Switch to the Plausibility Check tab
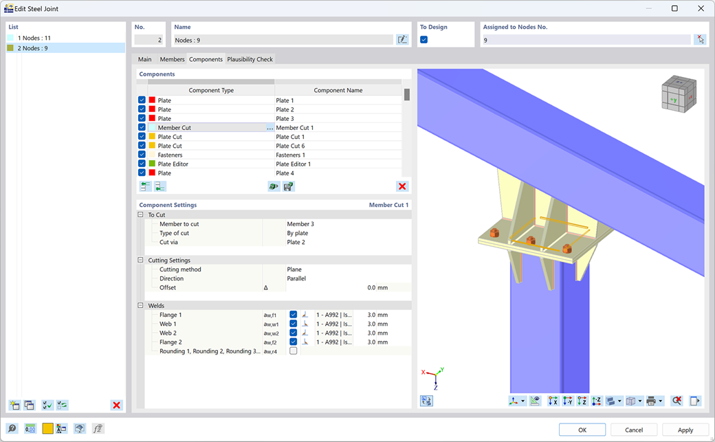The height and width of the screenshot is (442, 715). click(250, 59)
